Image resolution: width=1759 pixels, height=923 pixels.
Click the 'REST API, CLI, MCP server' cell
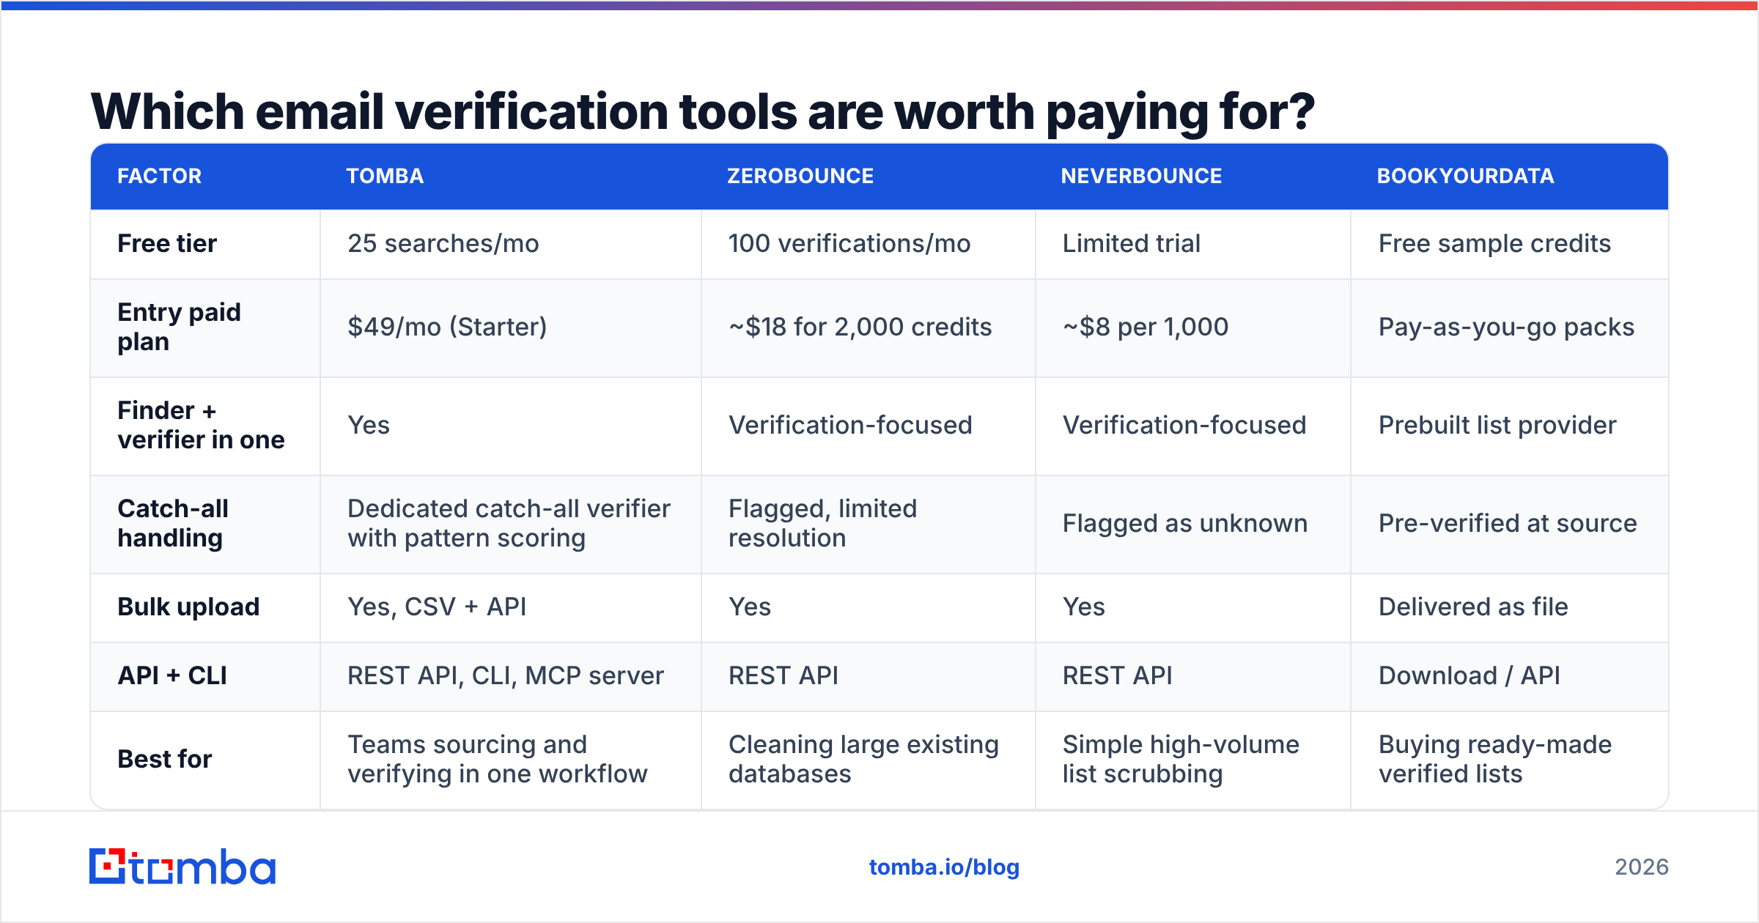point(506,675)
